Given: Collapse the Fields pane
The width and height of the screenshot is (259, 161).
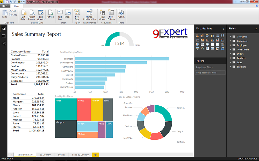Looking at the screenshot, I should pos(256,29).
